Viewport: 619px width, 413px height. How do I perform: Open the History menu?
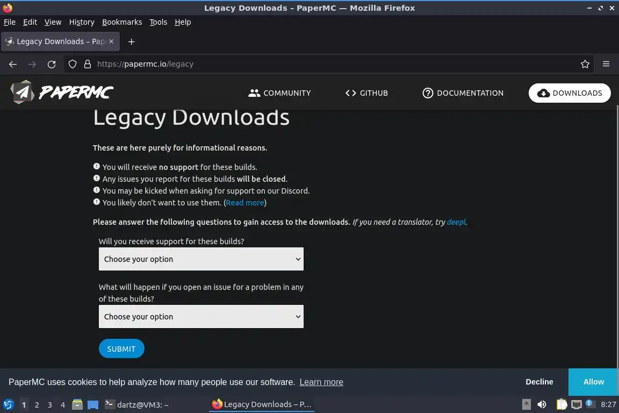click(x=82, y=22)
